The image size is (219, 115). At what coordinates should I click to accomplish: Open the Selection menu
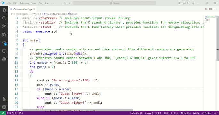point(24,3)
